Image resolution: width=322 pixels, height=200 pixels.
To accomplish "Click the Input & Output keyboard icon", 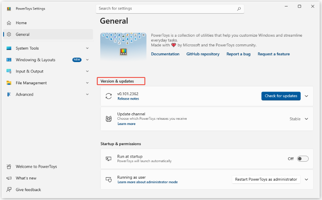I will click(9, 71).
